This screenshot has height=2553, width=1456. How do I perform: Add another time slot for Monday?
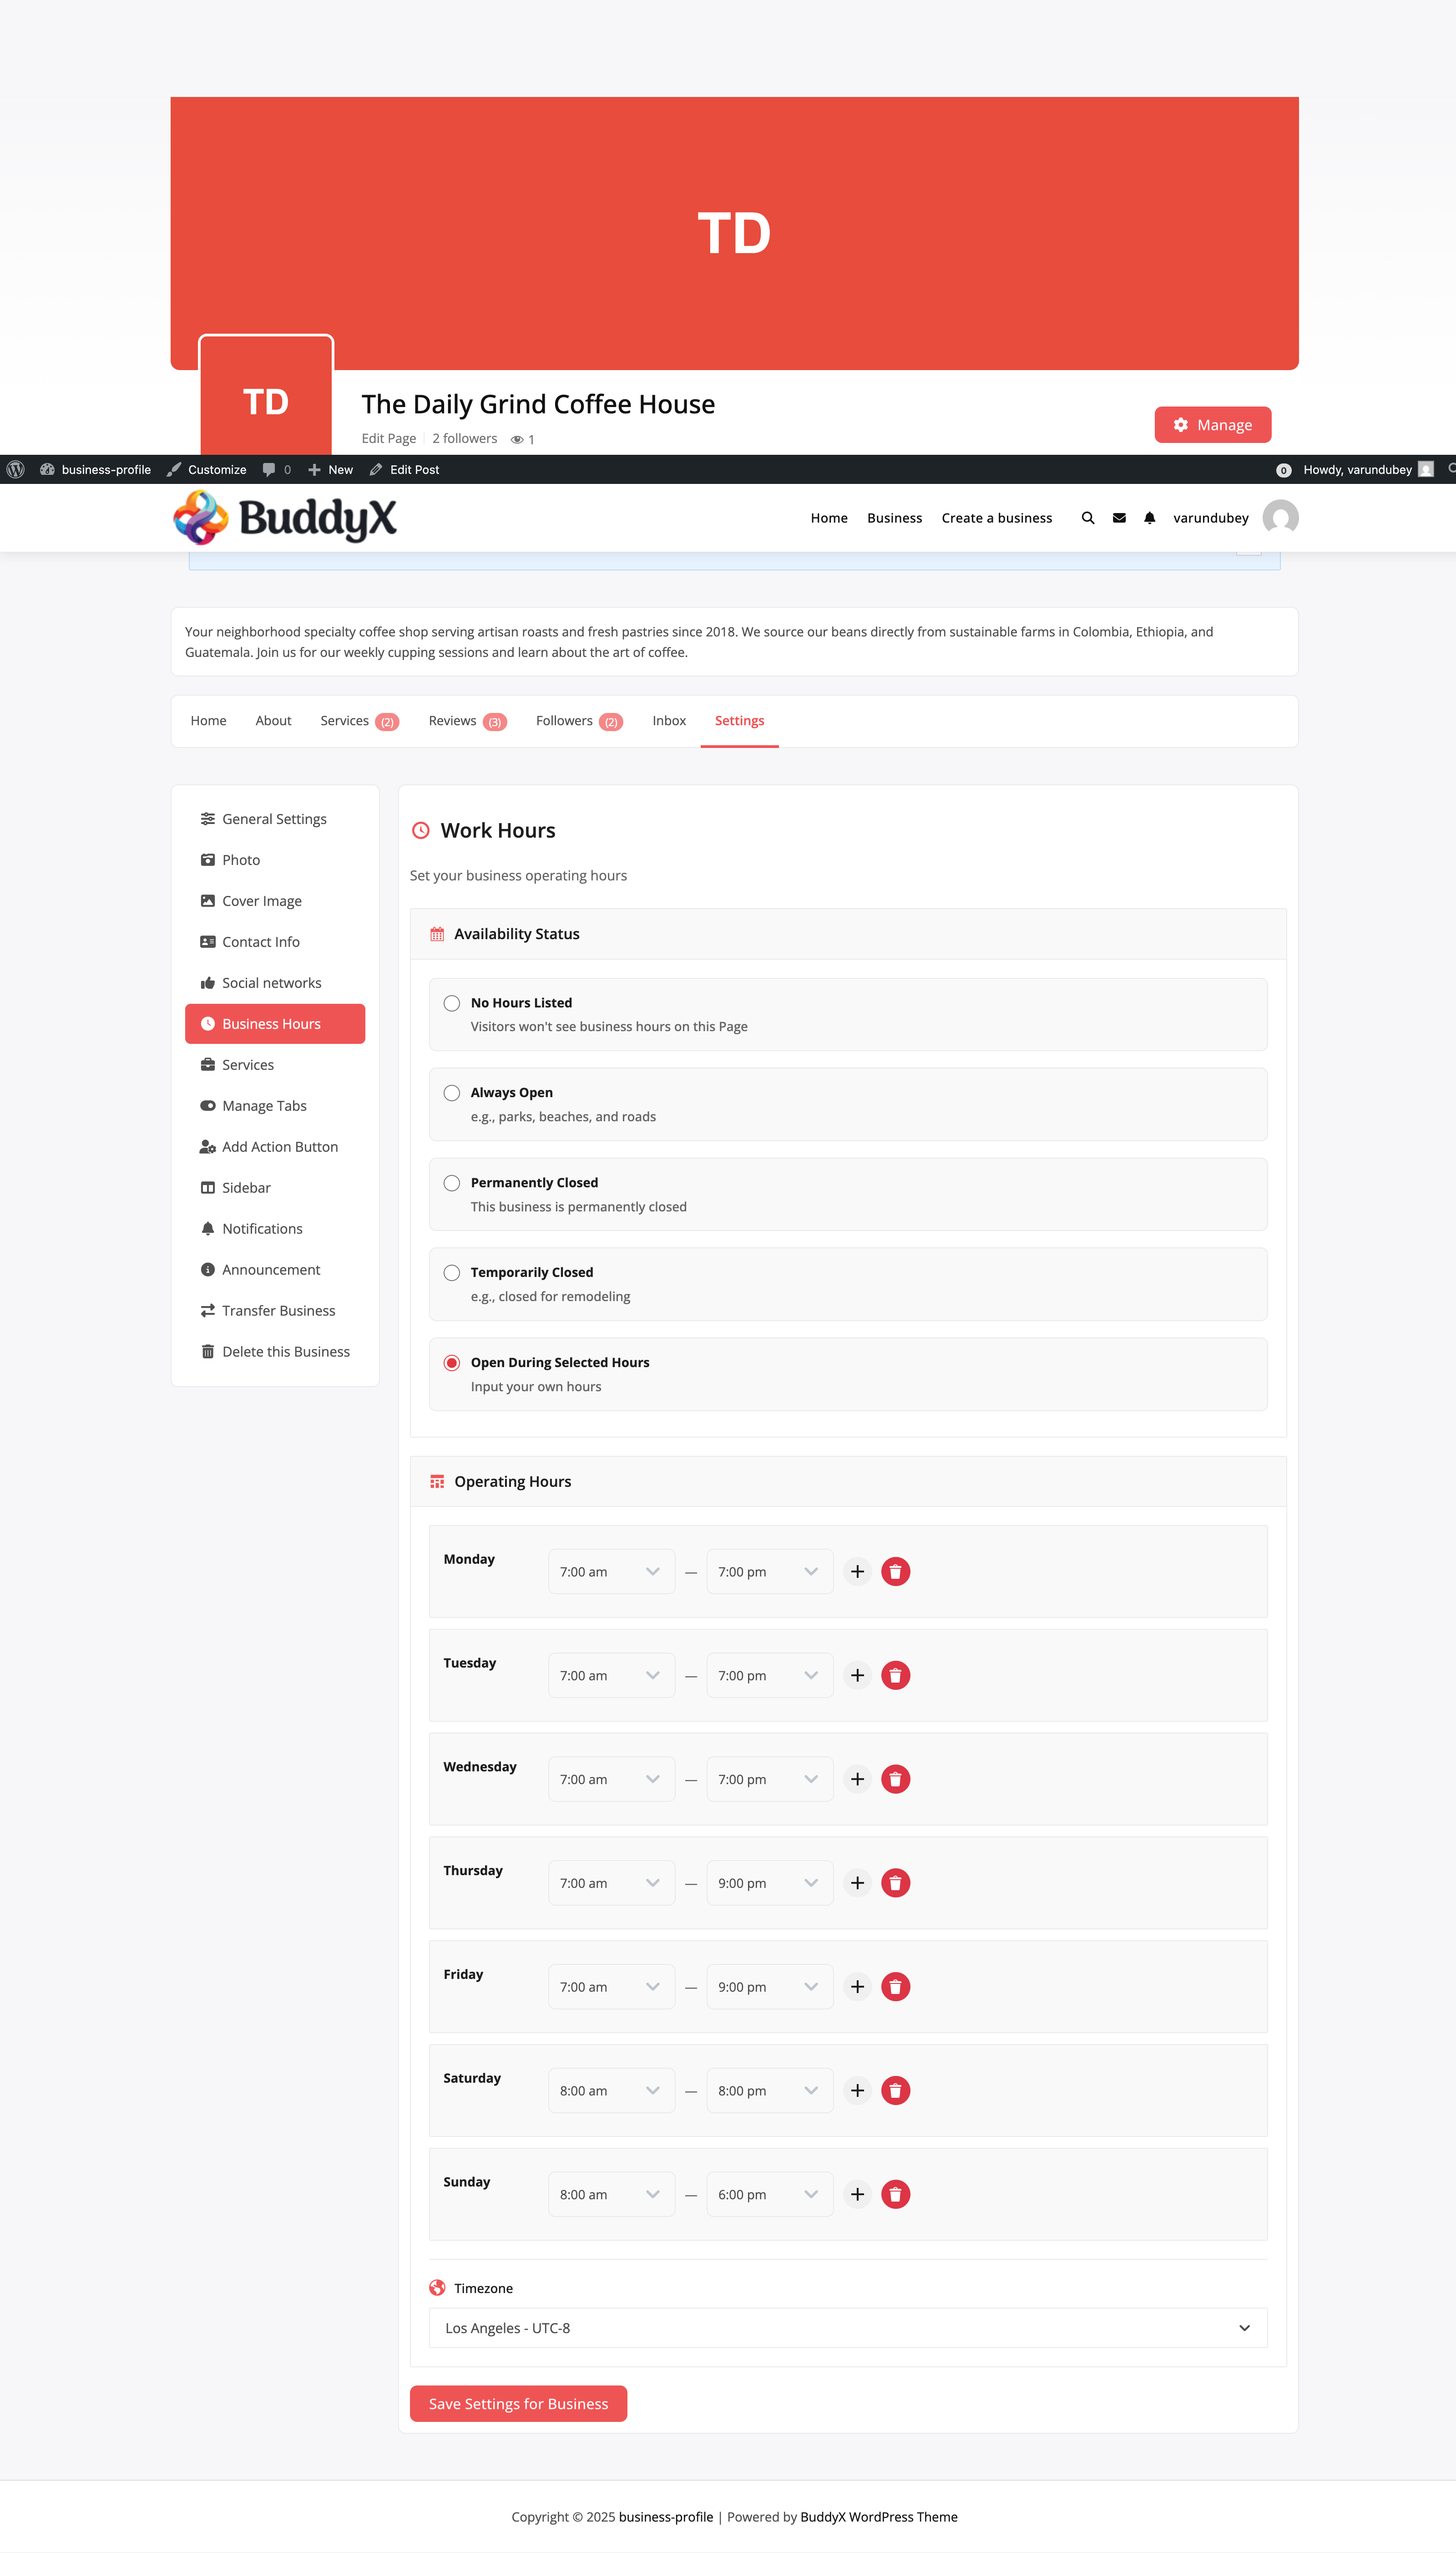click(x=857, y=1571)
